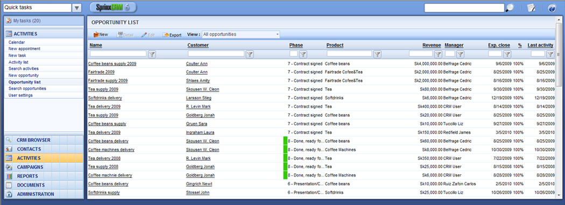Click the Phase column filter funnel icon
Image resolution: width=565 pixels, height=205 pixels.
tap(303, 54)
